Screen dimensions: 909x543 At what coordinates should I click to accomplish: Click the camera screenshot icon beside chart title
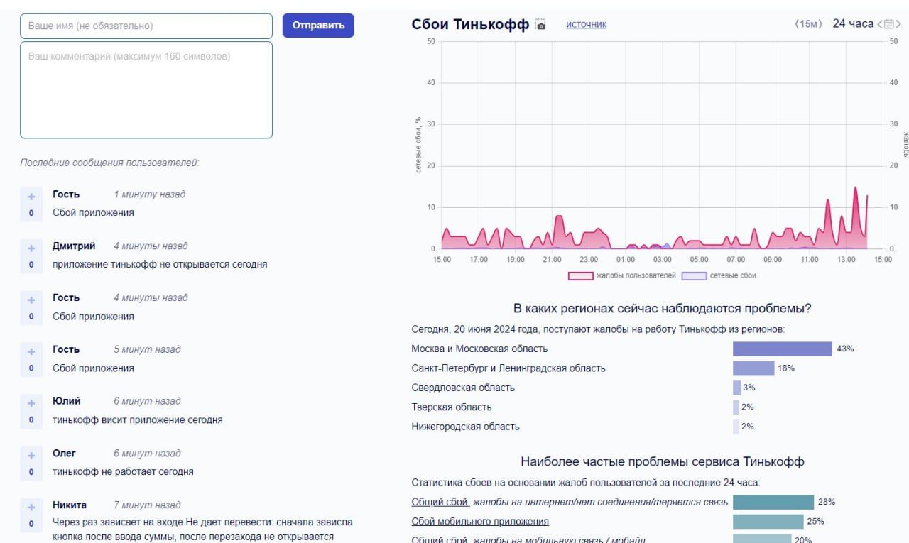click(541, 25)
